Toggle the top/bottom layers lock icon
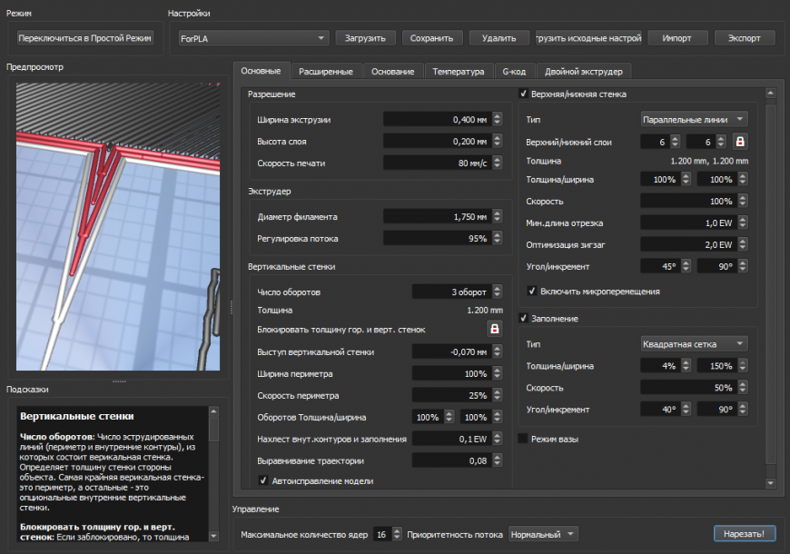The image size is (790, 554). click(x=740, y=142)
